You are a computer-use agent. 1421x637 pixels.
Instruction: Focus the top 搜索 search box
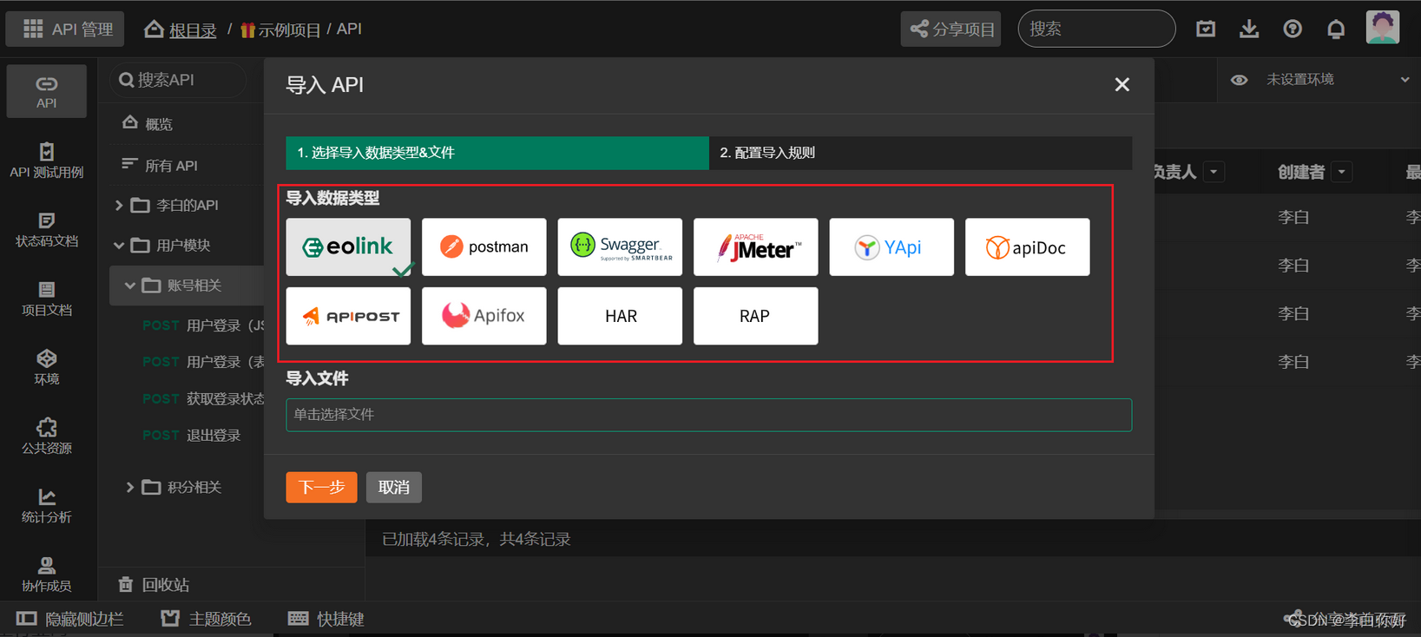(x=1096, y=29)
